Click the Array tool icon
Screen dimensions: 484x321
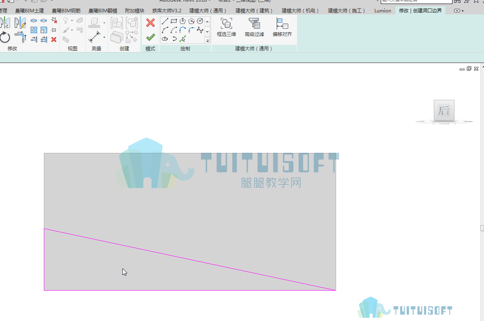tap(34, 30)
